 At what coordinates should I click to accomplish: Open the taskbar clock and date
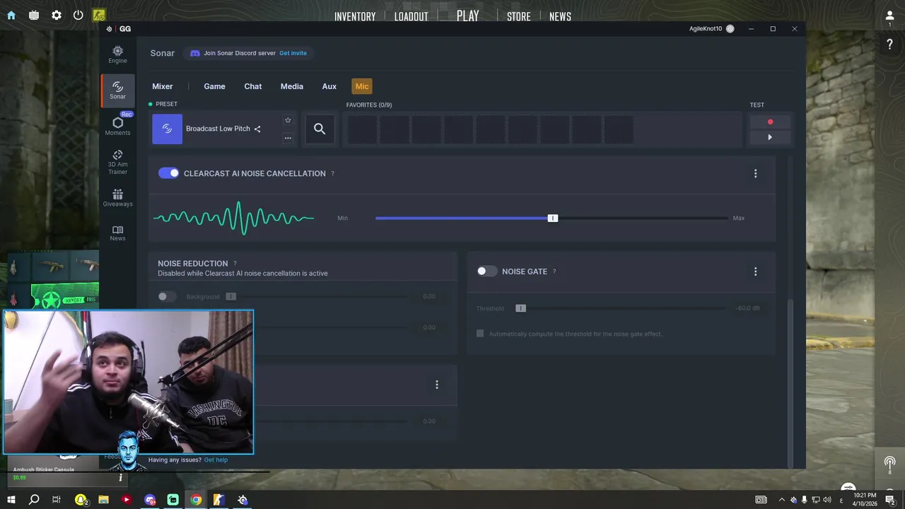click(x=865, y=500)
